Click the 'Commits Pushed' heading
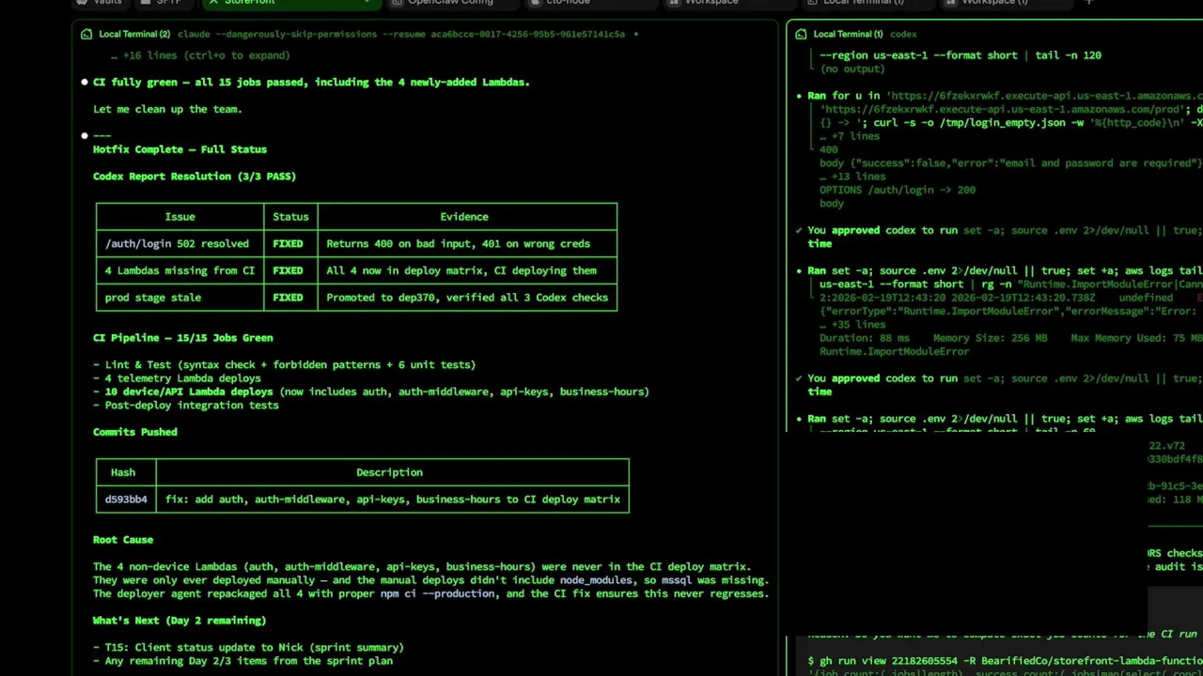This screenshot has width=1203, height=676. click(x=134, y=432)
